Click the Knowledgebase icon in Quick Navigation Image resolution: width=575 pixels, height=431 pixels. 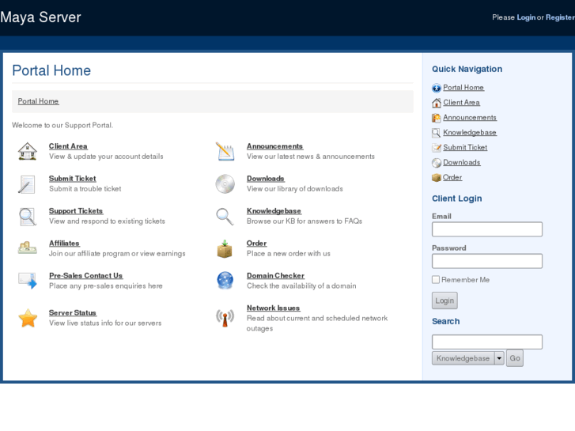[x=436, y=133]
